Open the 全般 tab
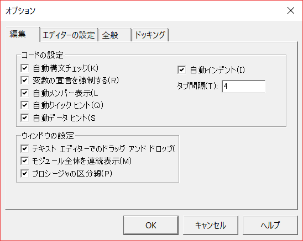The width and height of the screenshot is (303, 241). click(115, 35)
